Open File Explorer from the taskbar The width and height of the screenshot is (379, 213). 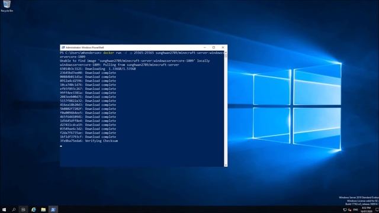pos(43,209)
